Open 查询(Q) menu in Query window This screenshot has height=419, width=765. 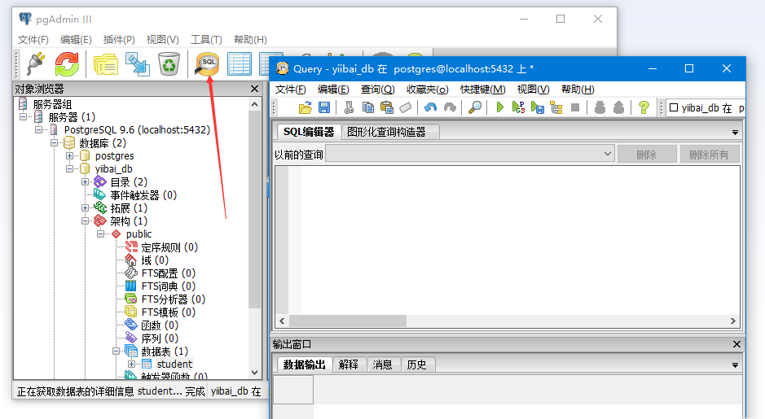coord(378,89)
